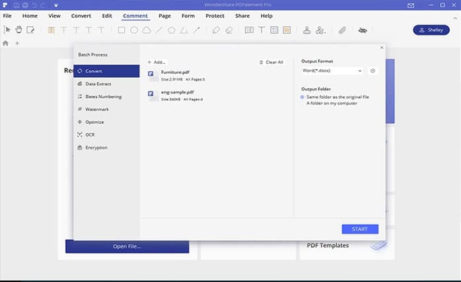The image size is (461, 282).
Task: Click the Shelley account button
Action: (431, 30)
